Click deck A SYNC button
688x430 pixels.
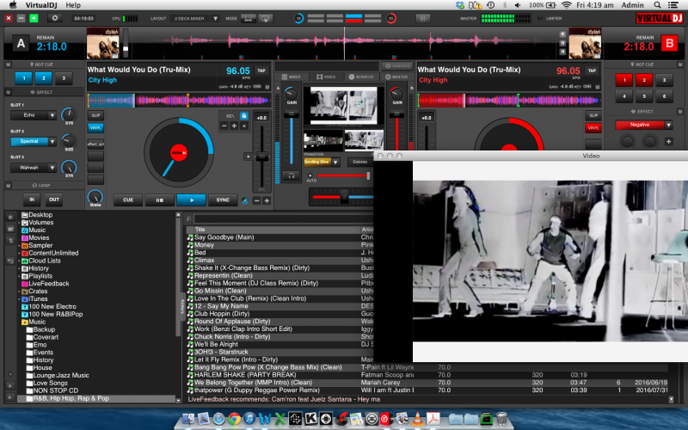point(223,200)
